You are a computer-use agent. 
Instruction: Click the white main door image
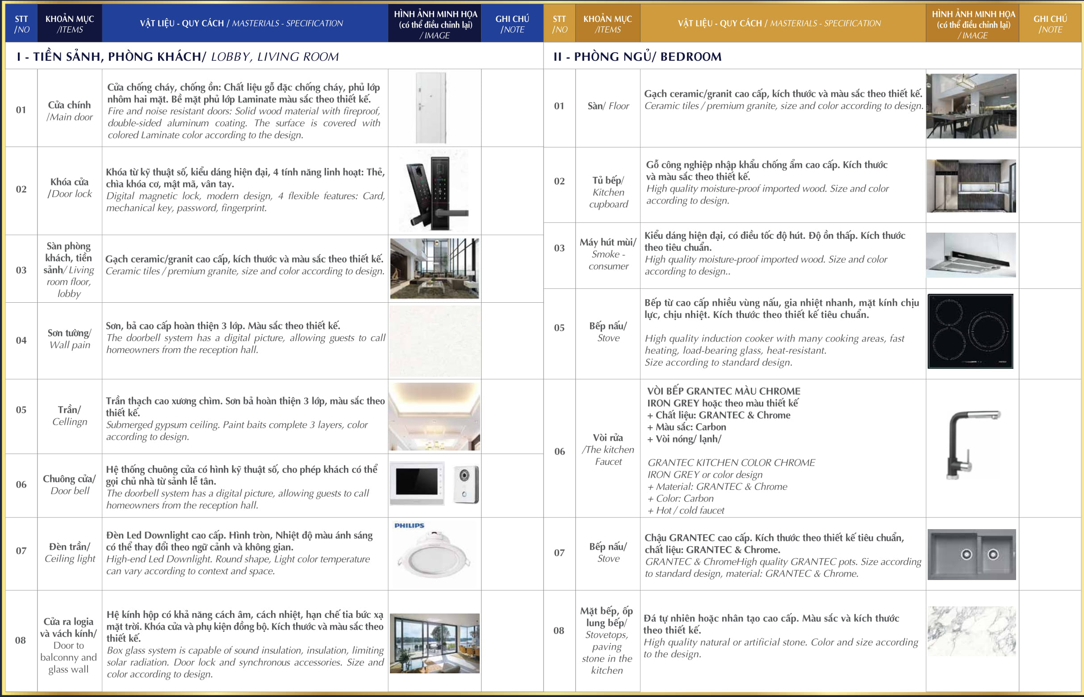coord(431,108)
